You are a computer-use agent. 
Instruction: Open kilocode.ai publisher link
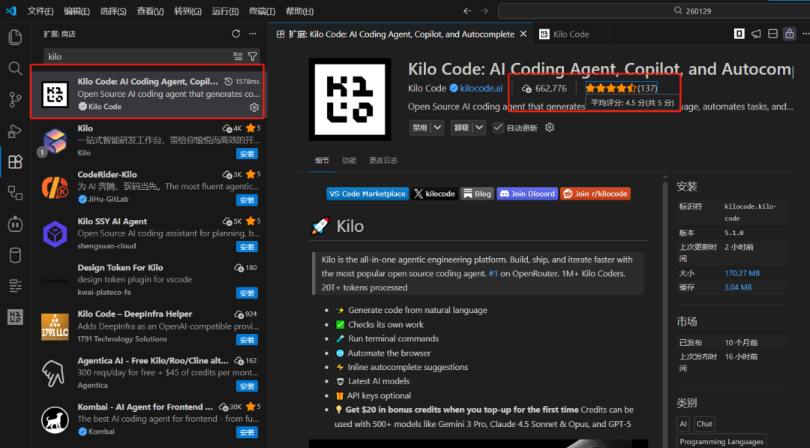[x=481, y=89]
